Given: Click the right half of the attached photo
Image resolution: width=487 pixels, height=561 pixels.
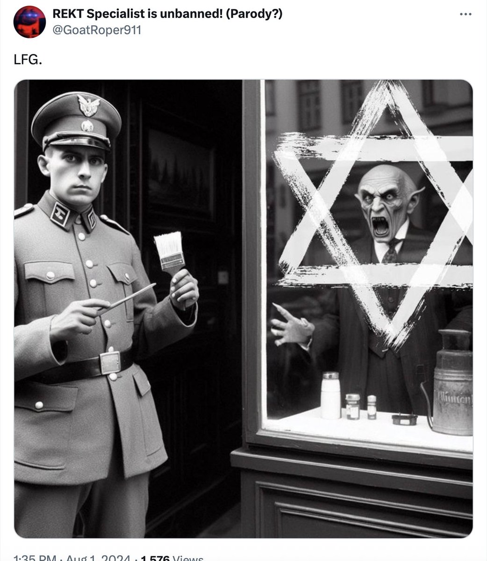Looking at the screenshot, I should pos(358,309).
